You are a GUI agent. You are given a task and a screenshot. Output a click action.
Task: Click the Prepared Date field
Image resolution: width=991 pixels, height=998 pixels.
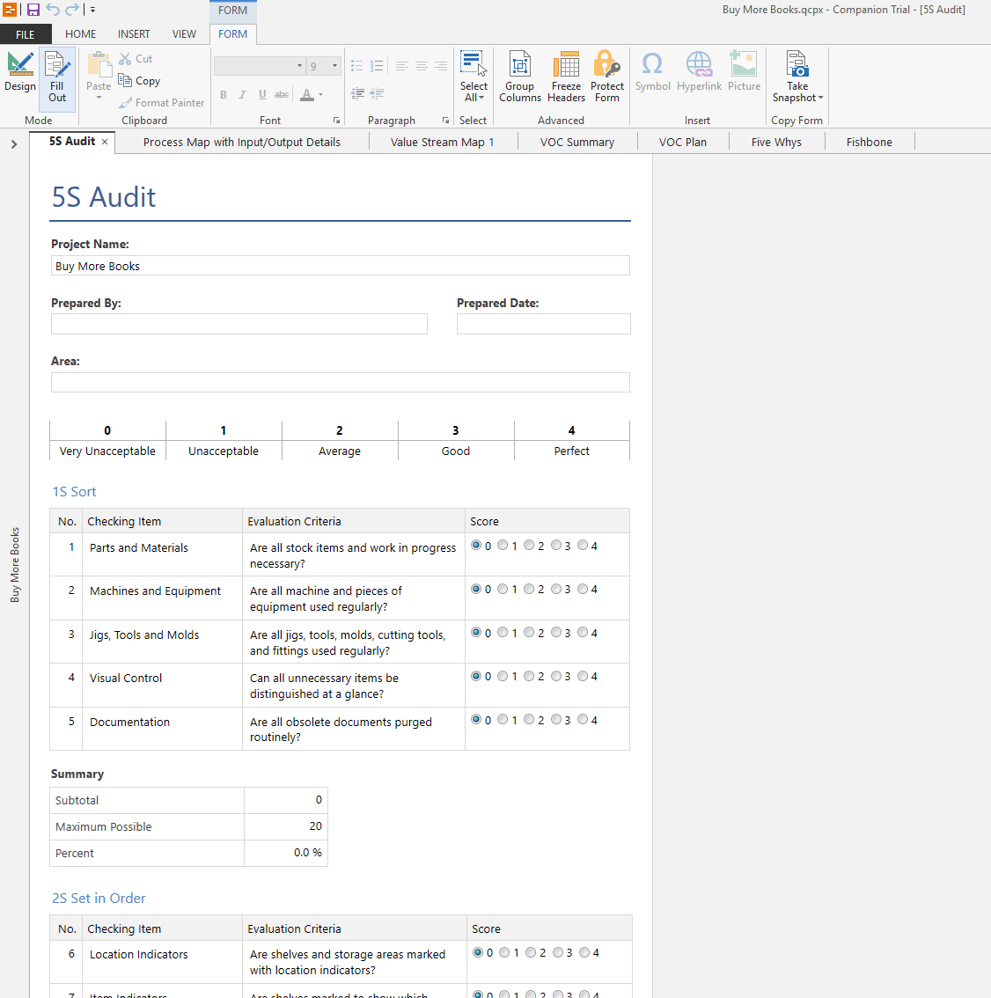(x=543, y=324)
